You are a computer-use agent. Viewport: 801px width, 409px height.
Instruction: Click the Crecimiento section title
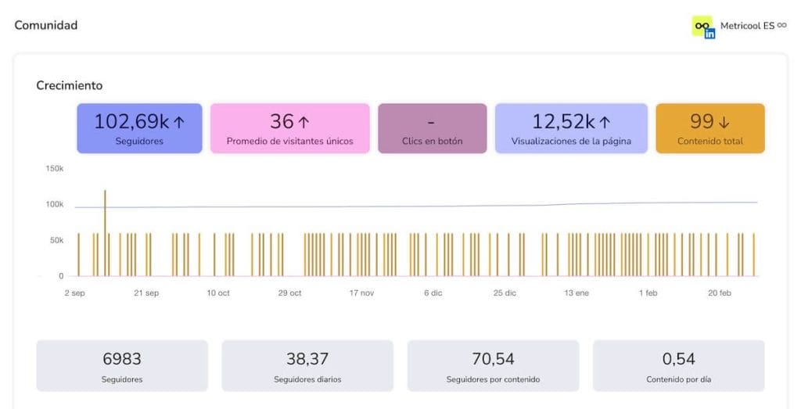tap(70, 85)
